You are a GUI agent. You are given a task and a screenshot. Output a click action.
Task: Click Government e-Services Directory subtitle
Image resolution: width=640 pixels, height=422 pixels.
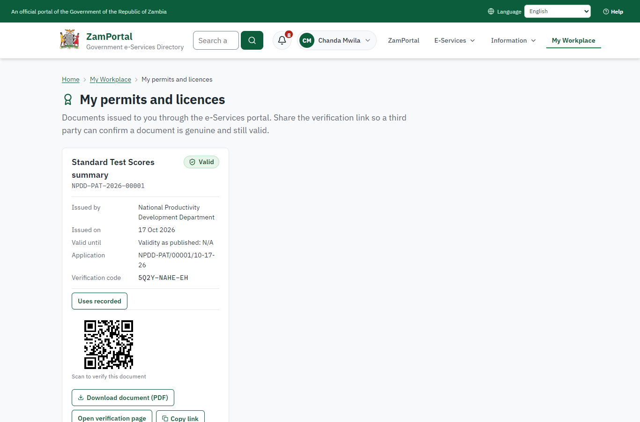point(135,47)
